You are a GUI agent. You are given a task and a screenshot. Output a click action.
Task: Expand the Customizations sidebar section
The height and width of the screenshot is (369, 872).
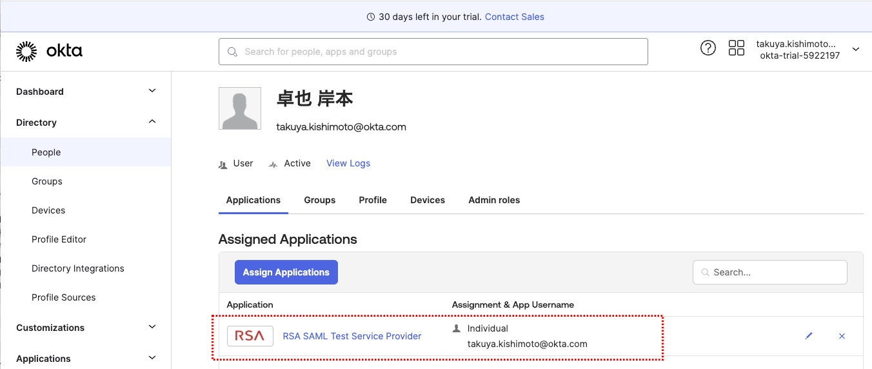pyautogui.click(x=152, y=327)
